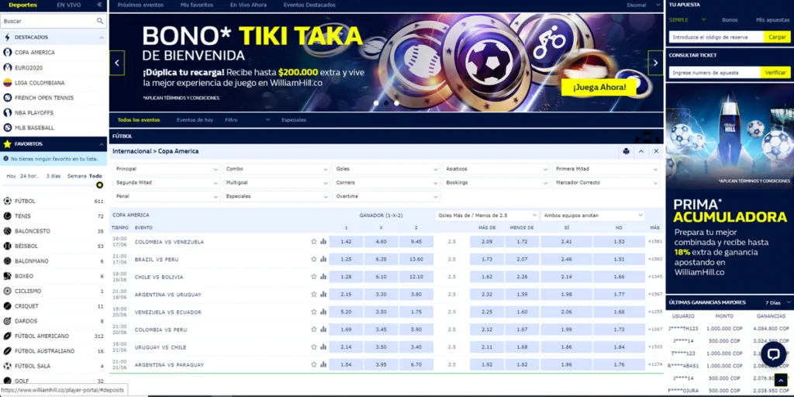Click the numero de apuesta field
794x397 pixels.
click(714, 72)
